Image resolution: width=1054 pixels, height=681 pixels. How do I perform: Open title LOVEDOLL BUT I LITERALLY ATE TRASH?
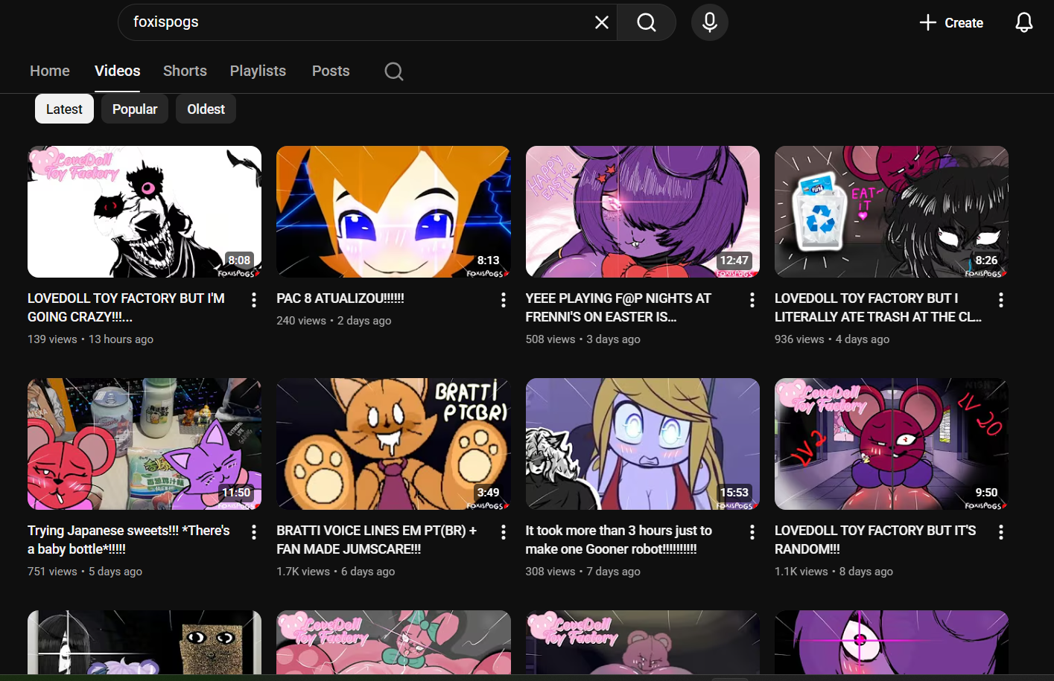(878, 307)
